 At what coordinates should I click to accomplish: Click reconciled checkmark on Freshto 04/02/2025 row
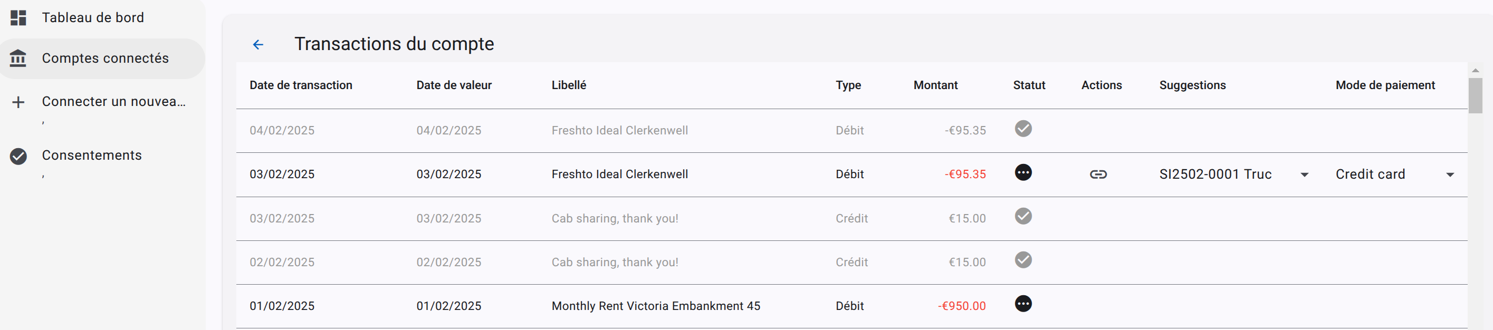point(1023,129)
